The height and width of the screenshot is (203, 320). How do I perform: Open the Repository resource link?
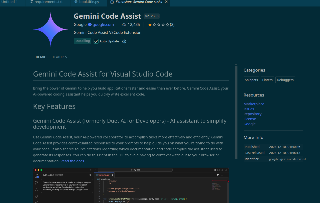[252, 114]
